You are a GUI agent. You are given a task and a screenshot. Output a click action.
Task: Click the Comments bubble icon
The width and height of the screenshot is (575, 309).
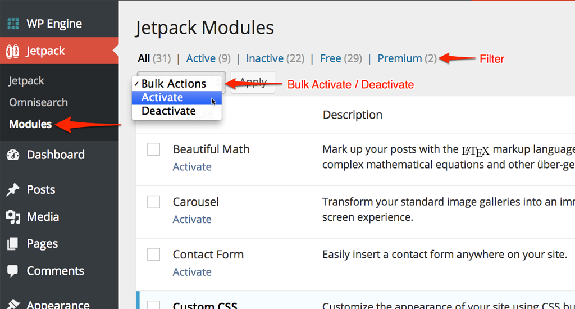12,271
